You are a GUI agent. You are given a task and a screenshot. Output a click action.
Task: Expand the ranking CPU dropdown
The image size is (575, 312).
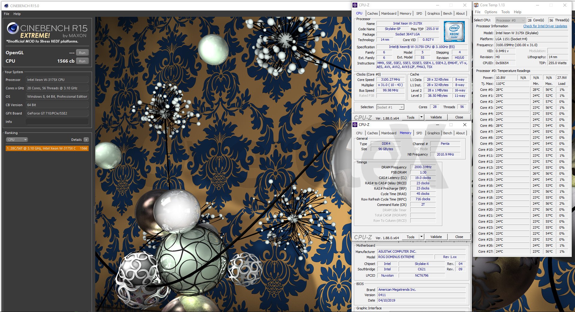tap(17, 140)
